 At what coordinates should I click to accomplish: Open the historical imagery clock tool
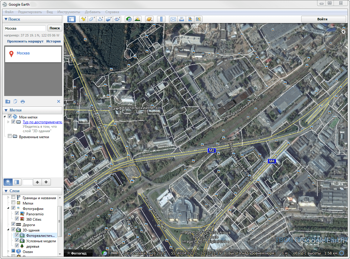(x=129, y=19)
